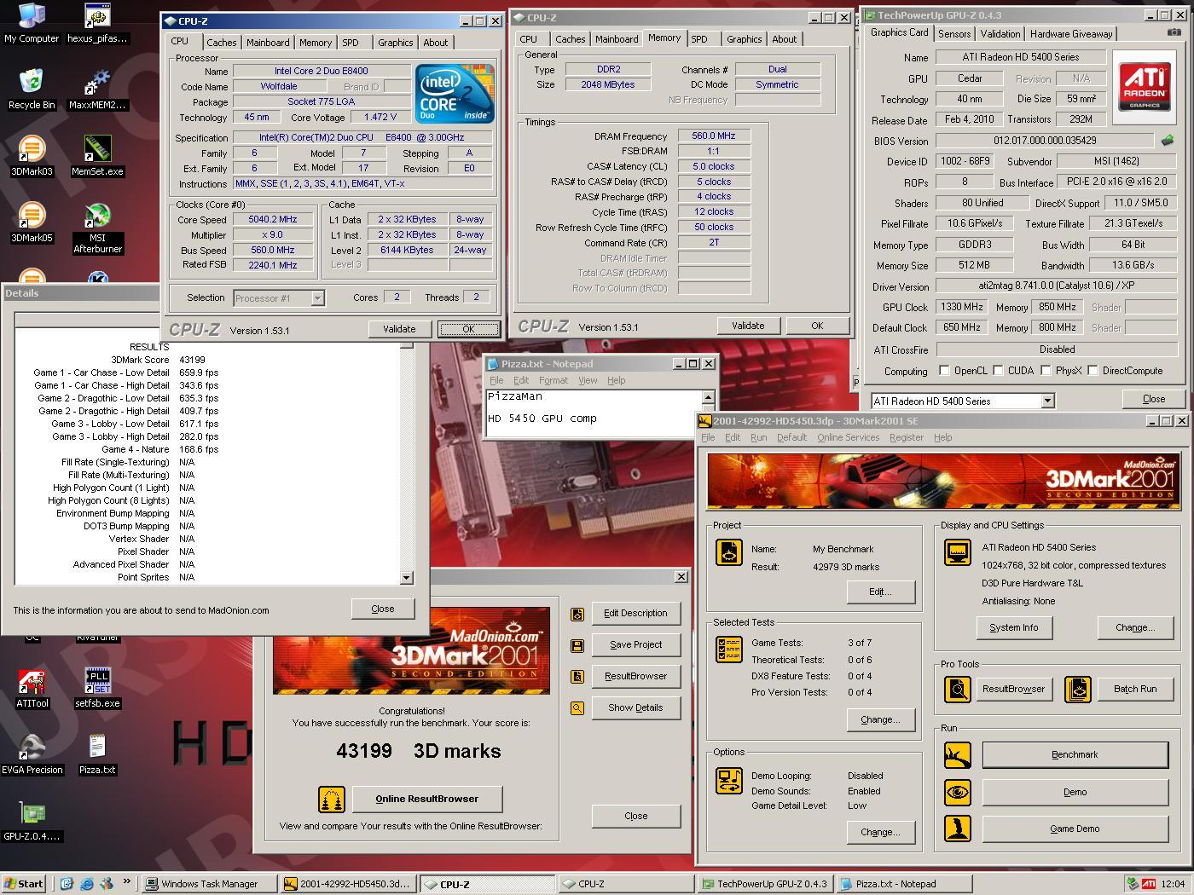The width and height of the screenshot is (1194, 895).
Task: Click Edit Description document icon
Action: point(577,614)
